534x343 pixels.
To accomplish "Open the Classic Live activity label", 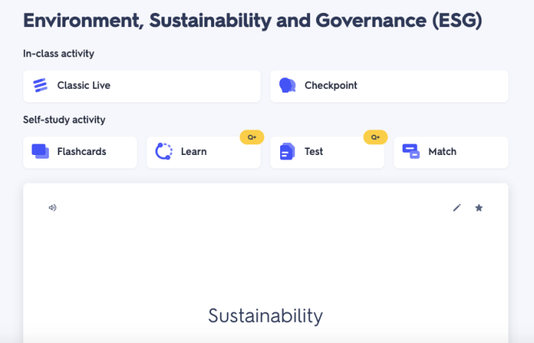I will coord(83,86).
